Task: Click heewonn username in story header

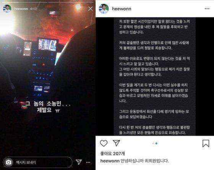Action: [x=21, y=9]
